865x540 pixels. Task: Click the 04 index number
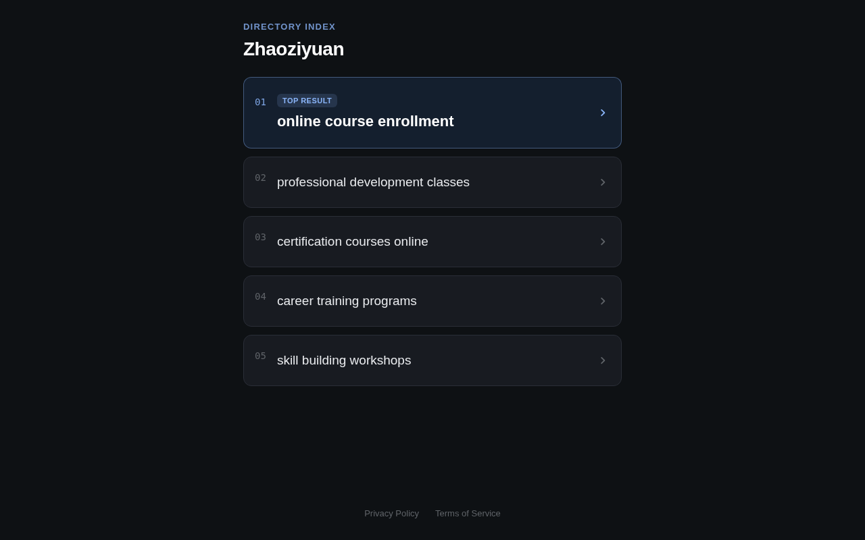pos(260,296)
